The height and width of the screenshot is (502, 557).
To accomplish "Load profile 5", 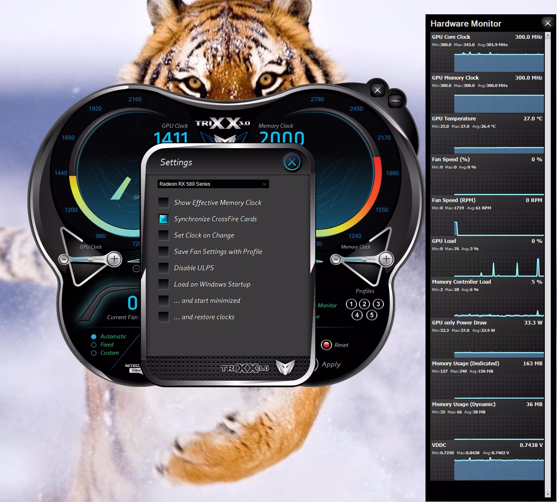I will (372, 315).
